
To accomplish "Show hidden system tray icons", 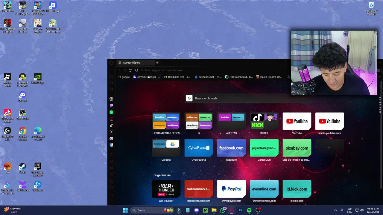I will (x=335, y=210).
